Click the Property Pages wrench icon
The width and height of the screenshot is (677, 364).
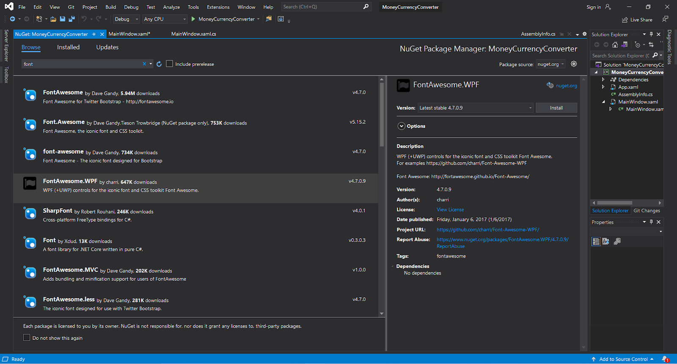pyautogui.click(x=617, y=242)
